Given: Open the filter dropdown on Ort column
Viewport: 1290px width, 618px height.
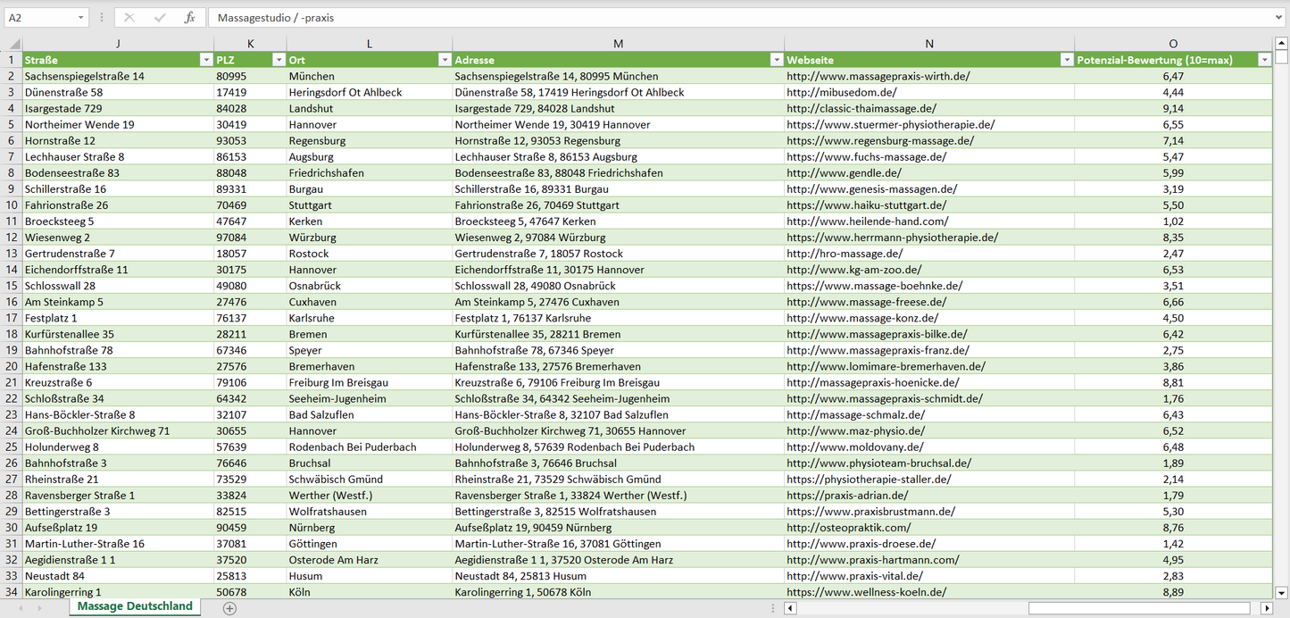Looking at the screenshot, I should pyautogui.click(x=445, y=58).
